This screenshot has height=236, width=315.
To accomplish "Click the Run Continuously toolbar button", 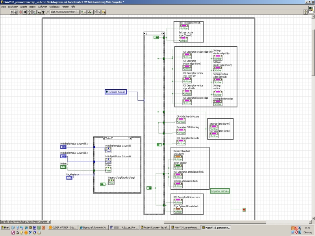I will point(16,12).
